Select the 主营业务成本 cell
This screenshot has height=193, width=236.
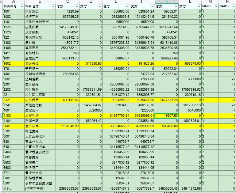40,147
